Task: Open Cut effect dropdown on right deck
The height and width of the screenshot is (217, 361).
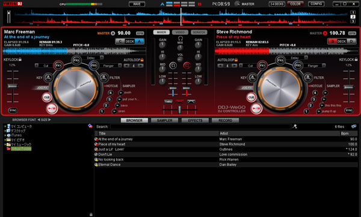Action: [x=241, y=66]
